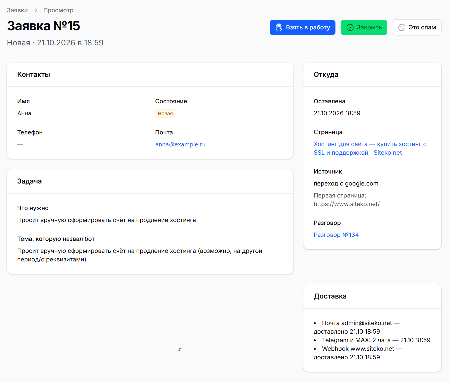
Task: Click the subtitle 'Новая · 21.10.2026 в 18:59'
Action: 55,43
